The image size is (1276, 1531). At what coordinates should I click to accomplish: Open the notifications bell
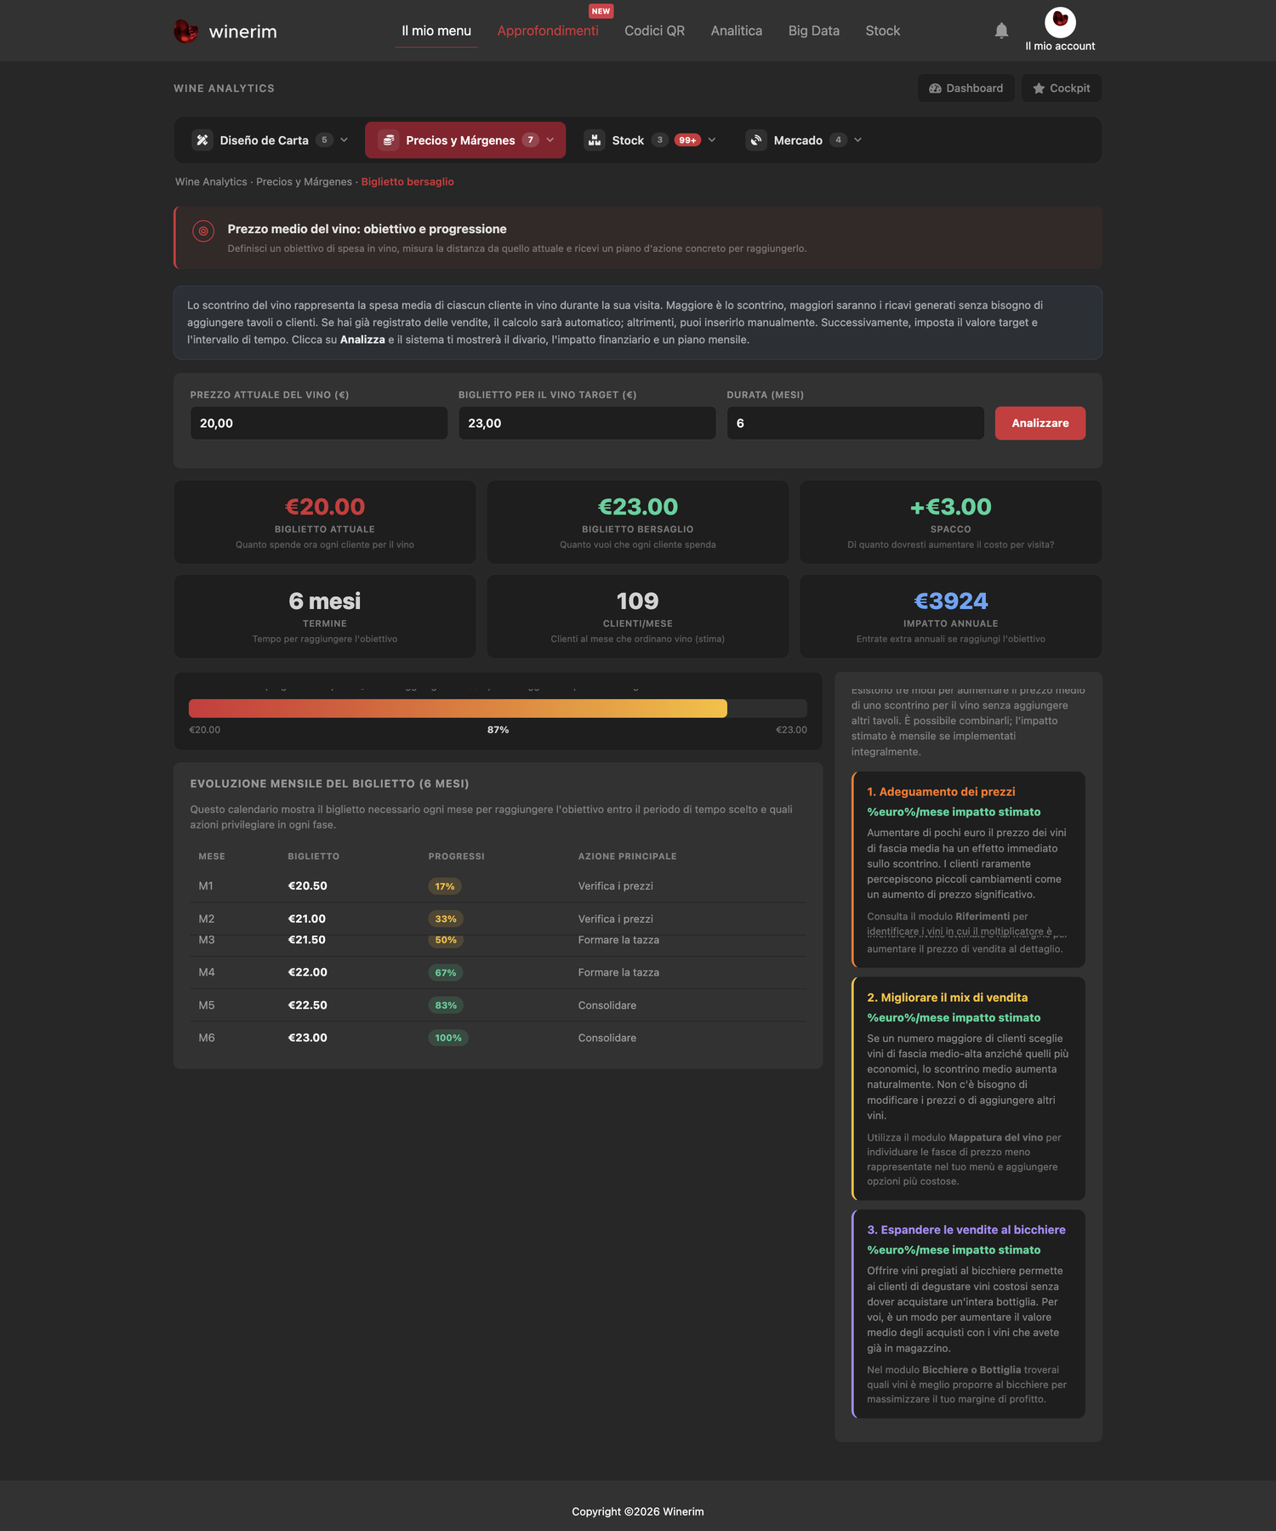(x=1001, y=31)
